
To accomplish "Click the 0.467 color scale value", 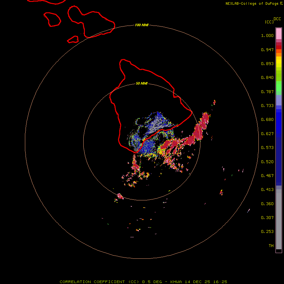I will (267, 176).
